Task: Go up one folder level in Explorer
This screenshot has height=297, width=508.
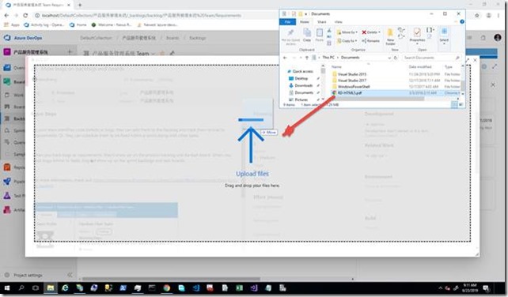Action: click(307, 58)
